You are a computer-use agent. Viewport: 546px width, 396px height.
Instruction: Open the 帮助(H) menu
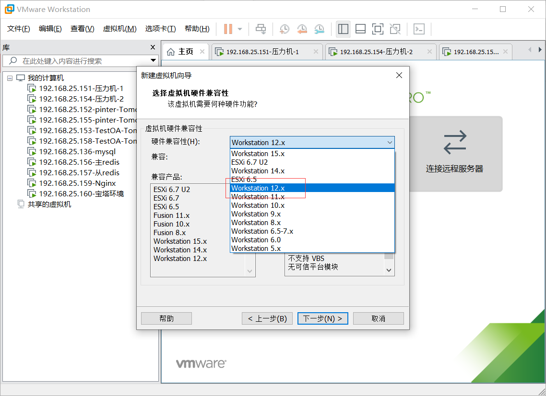click(x=197, y=29)
